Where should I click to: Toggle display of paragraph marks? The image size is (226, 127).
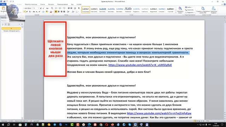tap(79, 8)
